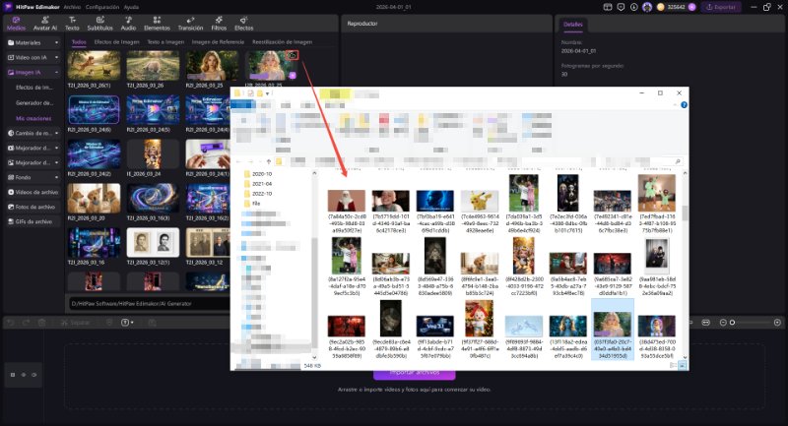Switch to the Efectos de Imagen tab
Viewport: 788px width, 426px height.
coord(116,42)
